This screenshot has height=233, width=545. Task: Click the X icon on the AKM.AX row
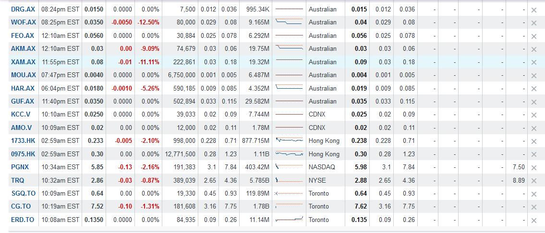point(534,49)
